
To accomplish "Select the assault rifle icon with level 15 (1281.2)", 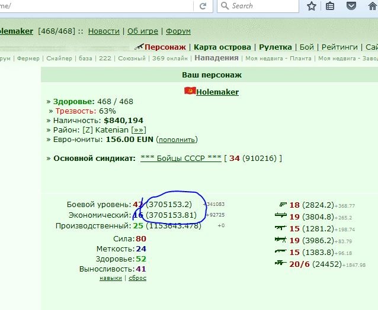I will [281, 227].
